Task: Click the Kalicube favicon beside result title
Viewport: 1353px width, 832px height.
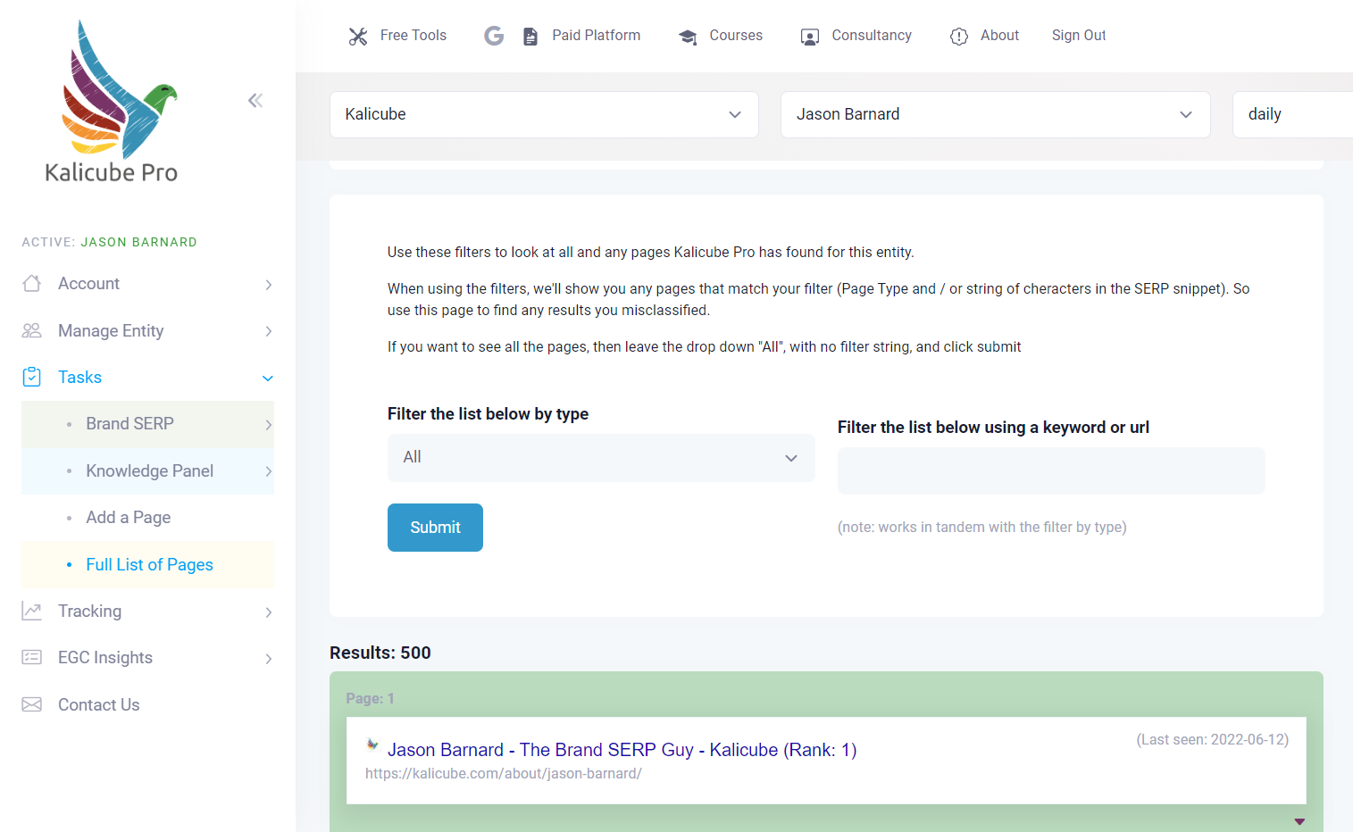Action: click(x=372, y=745)
